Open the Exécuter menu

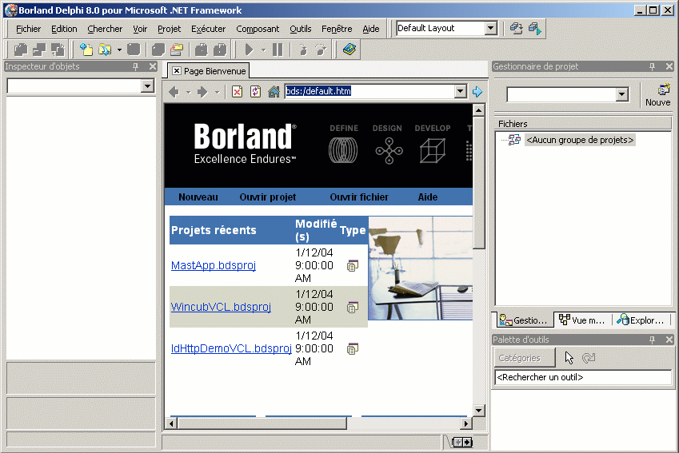[x=208, y=29]
